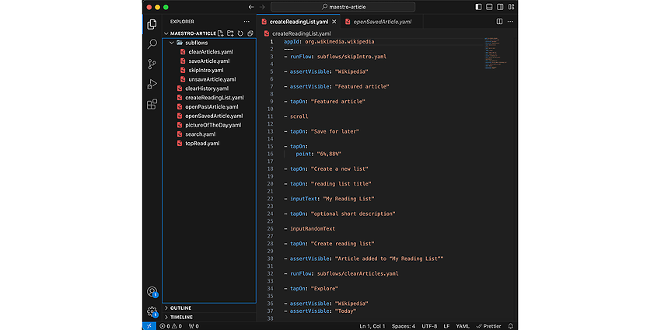Open clearArticles.yaml in the file tree
The height and width of the screenshot is (330, 661).
pyautogui.click(x=211, y=52)
